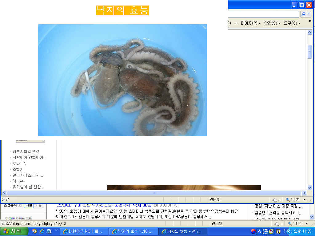Open the 하드시리얼 변경 sidebar link
Screen dimensions: 315x236
click(x=26, y=151)
